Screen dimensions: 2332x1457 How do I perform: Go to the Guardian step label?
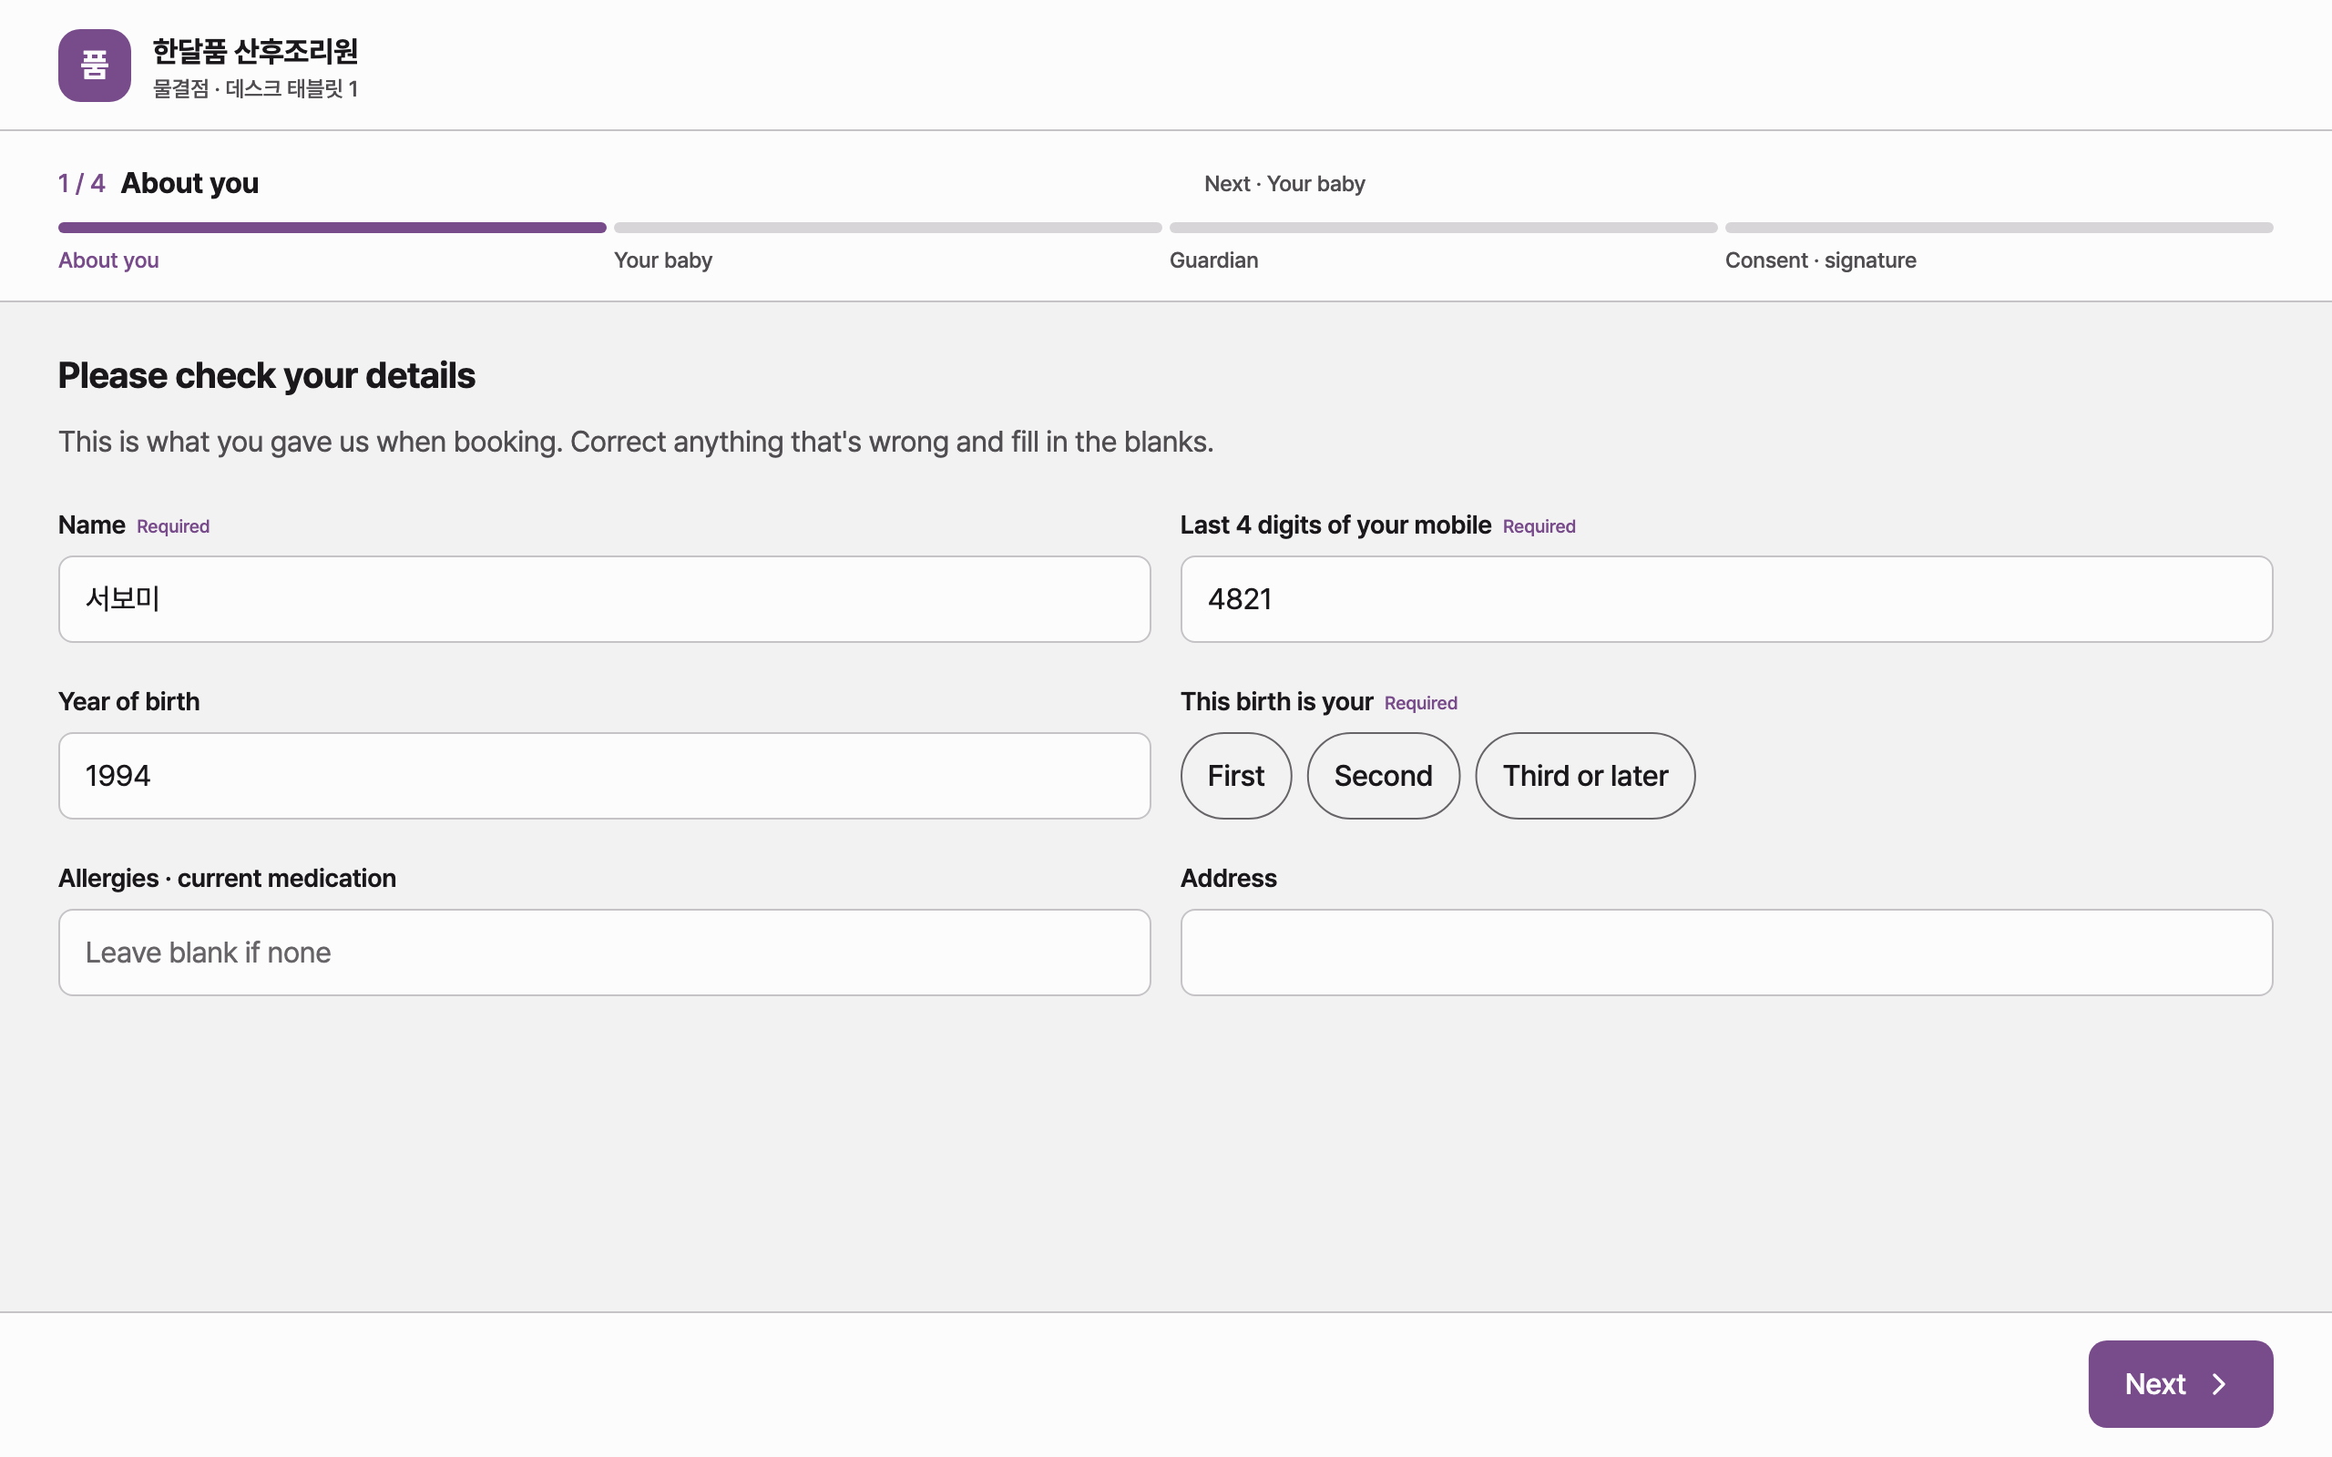1213,260
